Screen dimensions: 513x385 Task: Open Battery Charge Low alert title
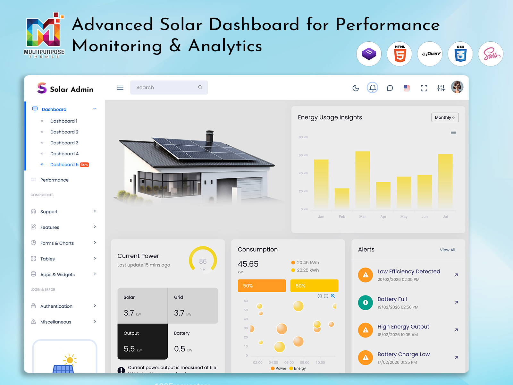(x=404, y=354)
